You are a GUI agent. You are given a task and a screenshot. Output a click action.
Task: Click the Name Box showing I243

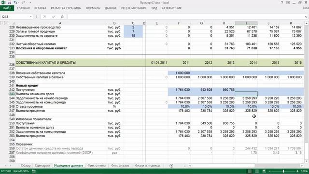pos(15,17)
